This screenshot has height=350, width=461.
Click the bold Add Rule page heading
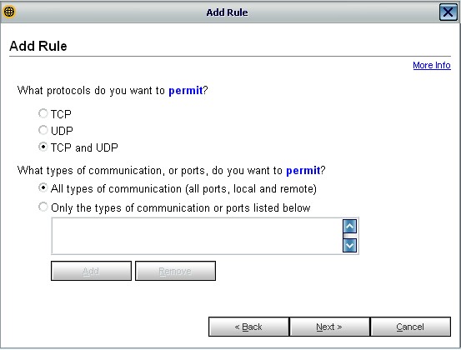click(38, 46)
